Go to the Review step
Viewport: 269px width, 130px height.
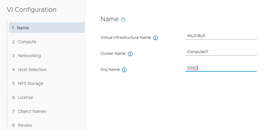click(x=25, y=125)
